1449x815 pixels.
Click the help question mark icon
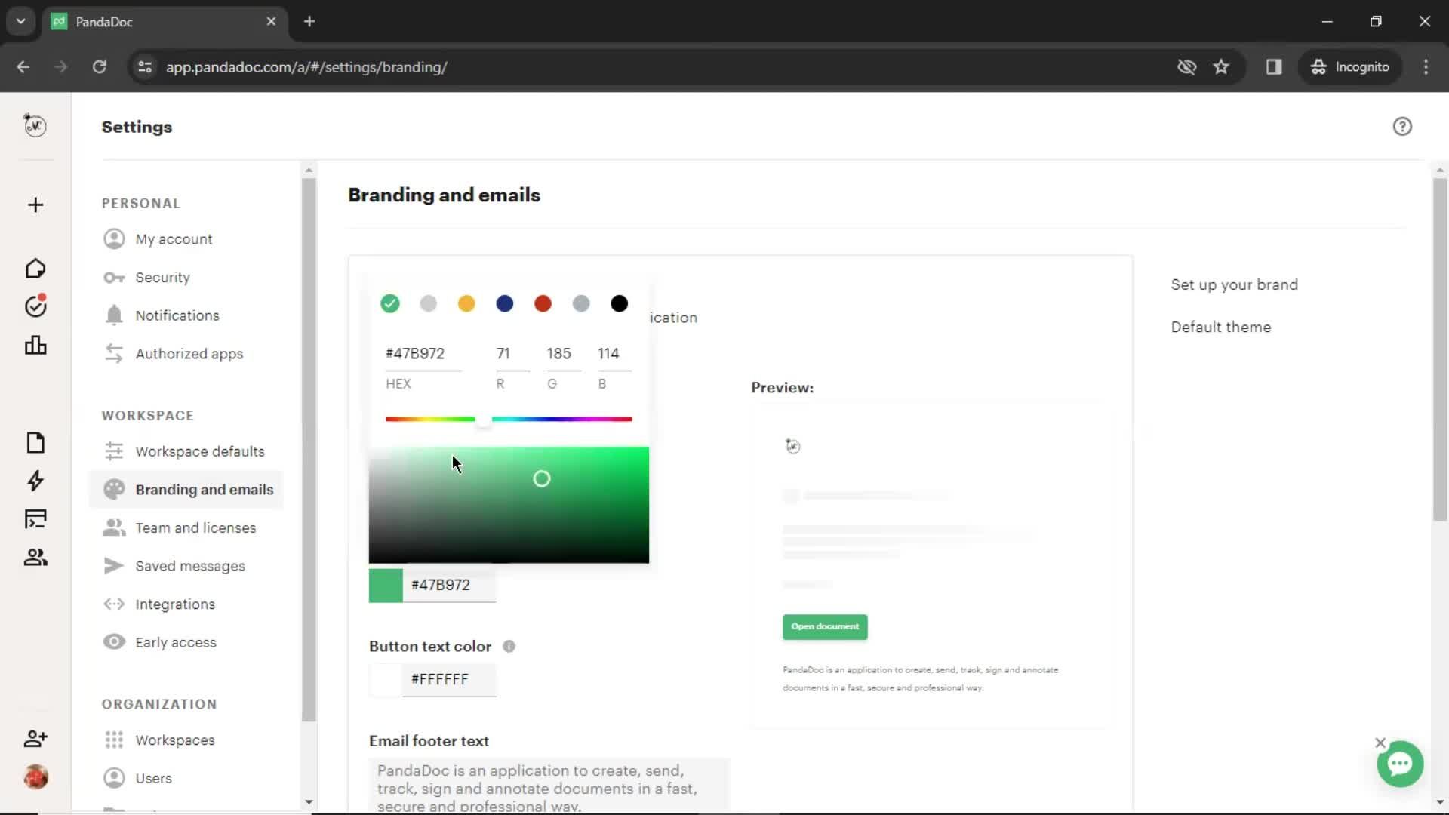(1403, 126)
